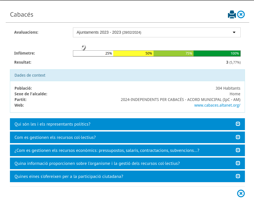Expand "Qui són les i els representants polítics?"
The width and height of the screenshot is (254, 211).
point(53,124)
